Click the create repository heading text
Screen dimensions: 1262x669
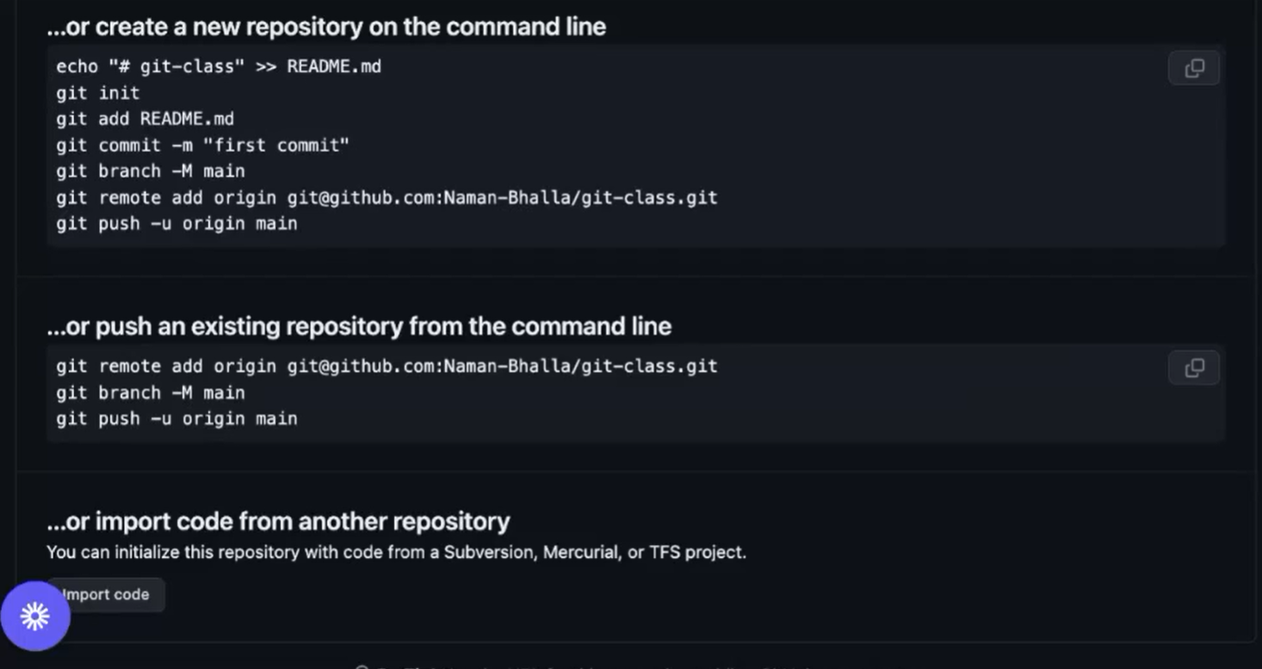point(326,26)
